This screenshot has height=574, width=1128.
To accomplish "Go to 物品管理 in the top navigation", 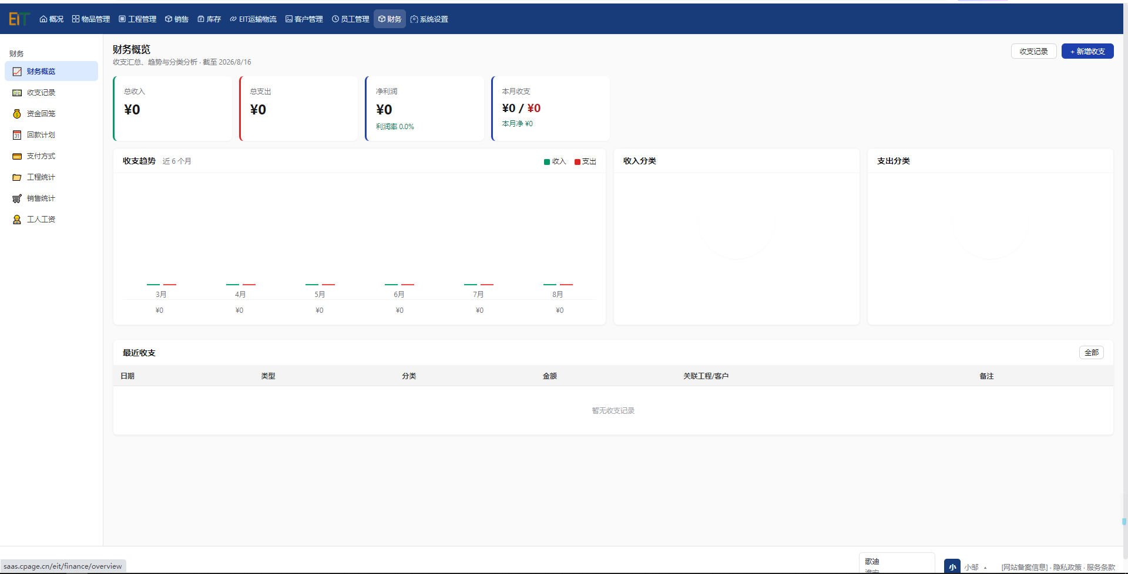I will click(x=91, y=19).
